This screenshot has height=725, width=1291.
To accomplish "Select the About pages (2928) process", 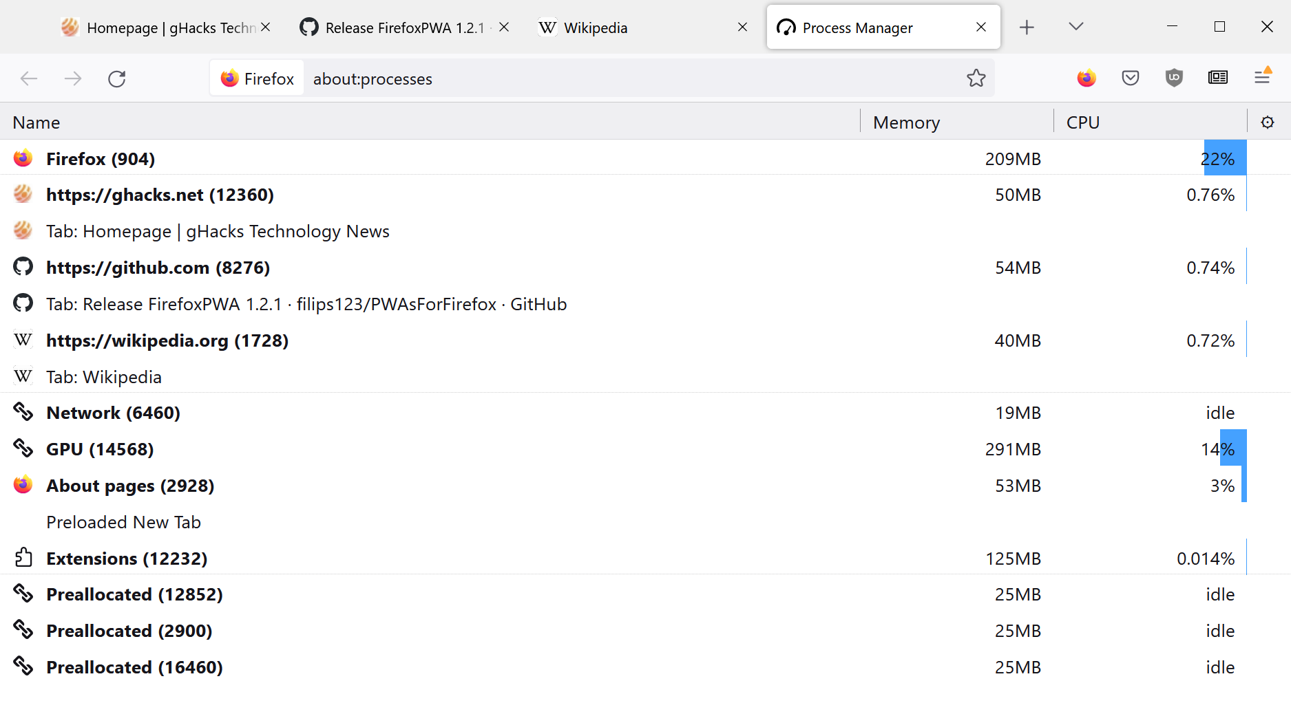I will pos(645,486).
